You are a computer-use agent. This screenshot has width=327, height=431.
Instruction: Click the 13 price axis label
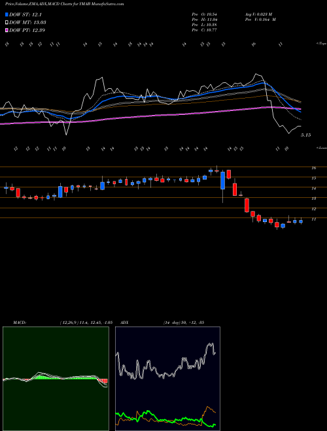(314, 199)
